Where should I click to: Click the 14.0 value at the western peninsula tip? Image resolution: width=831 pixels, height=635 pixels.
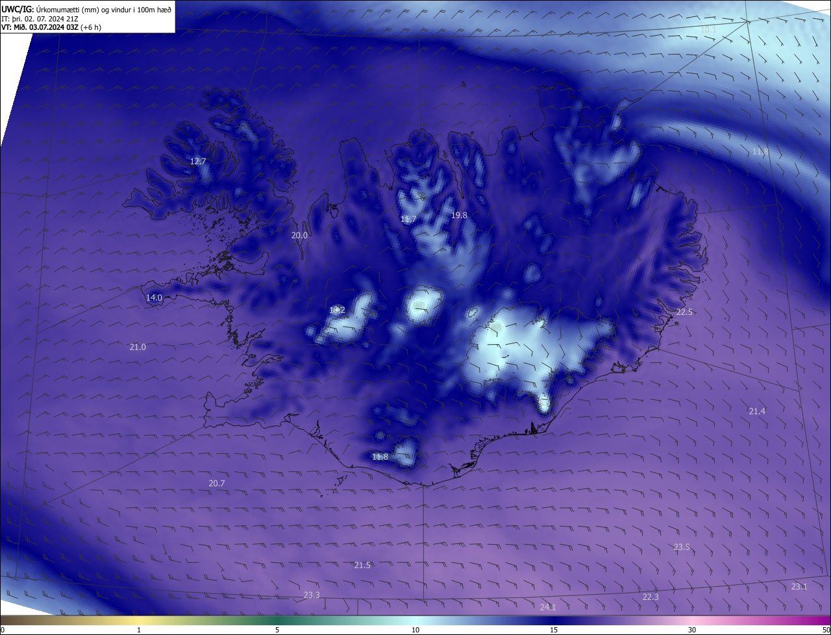(154, 297)
